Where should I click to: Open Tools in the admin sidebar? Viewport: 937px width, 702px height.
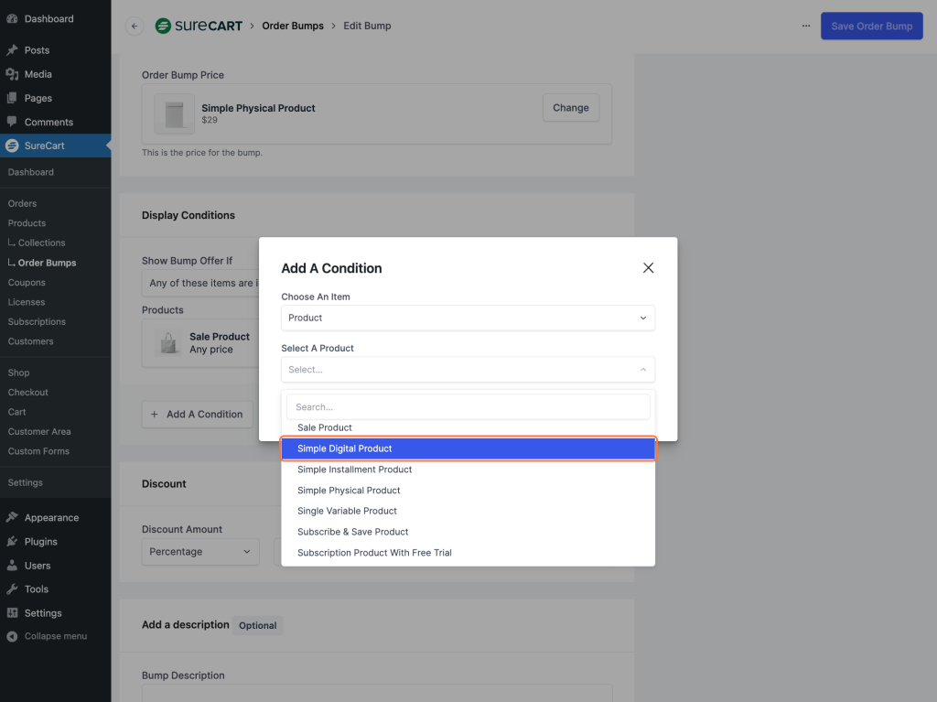[x=37, y=589]
